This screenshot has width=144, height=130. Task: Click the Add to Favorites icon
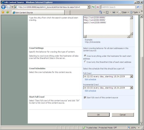(8, 12)
